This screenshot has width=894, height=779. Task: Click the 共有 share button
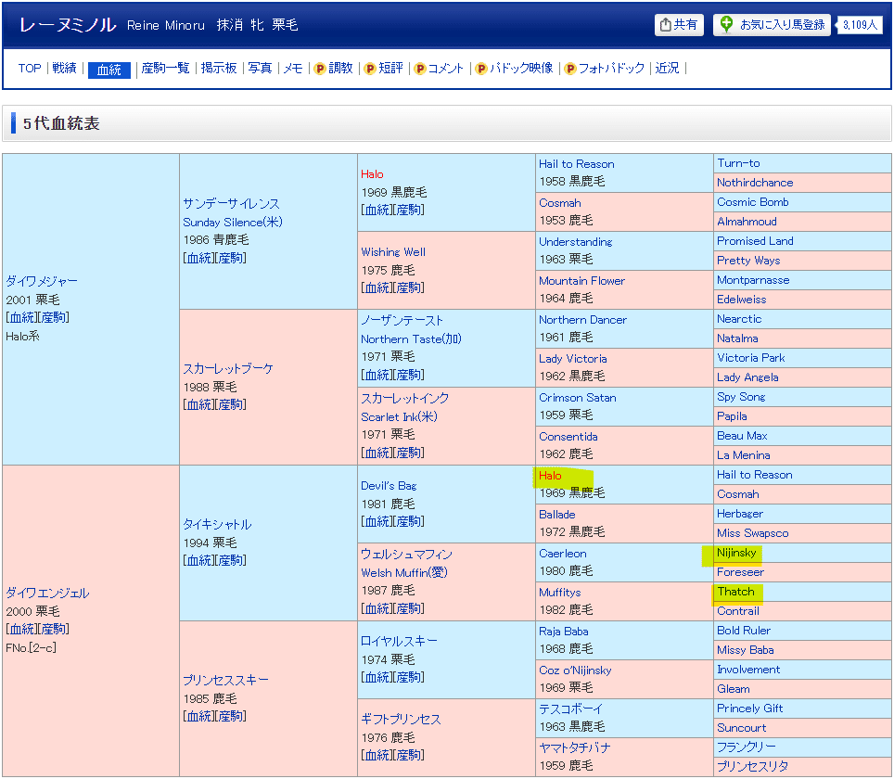[679, 24]
